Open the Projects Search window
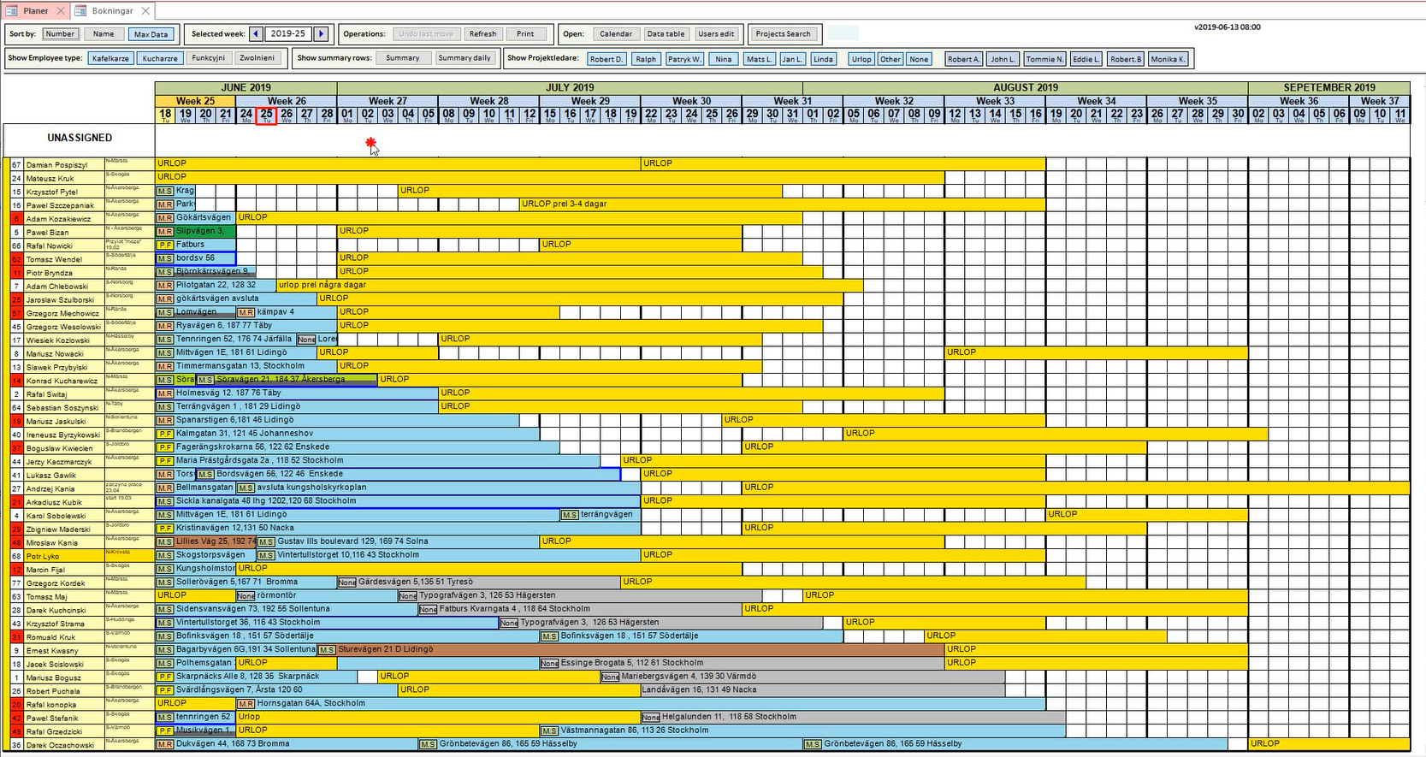This screenshot has height=757, width=1426. pos(783,34)
